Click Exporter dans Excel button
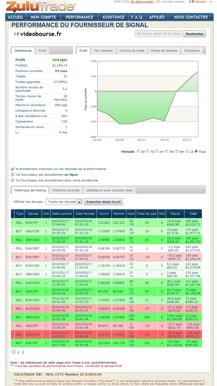The image size is (217, 386). click(x=103, y=202)
